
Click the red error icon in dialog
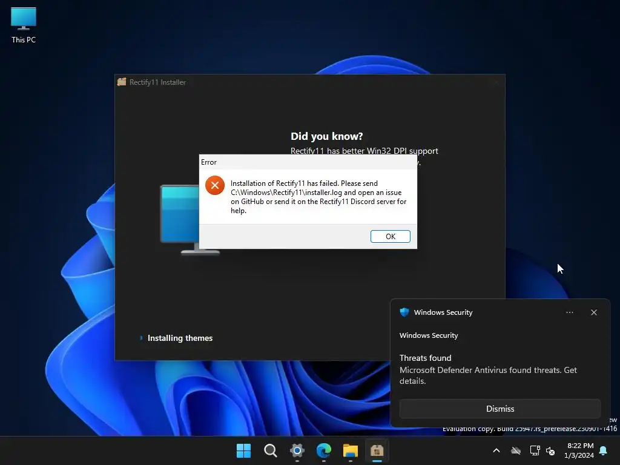215,185
